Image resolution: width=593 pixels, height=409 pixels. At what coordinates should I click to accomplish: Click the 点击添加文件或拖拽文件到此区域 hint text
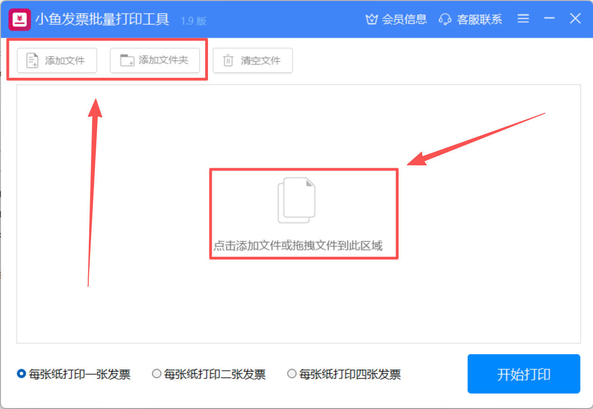pos(298,246)
